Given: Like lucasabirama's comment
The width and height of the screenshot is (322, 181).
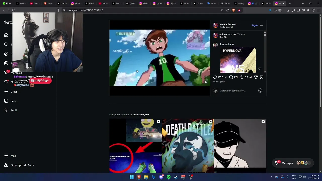Looking at the screenshot, I should point(260,69).
